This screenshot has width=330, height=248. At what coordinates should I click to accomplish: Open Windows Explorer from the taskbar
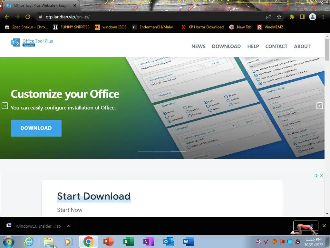click(x=49, y=242)
